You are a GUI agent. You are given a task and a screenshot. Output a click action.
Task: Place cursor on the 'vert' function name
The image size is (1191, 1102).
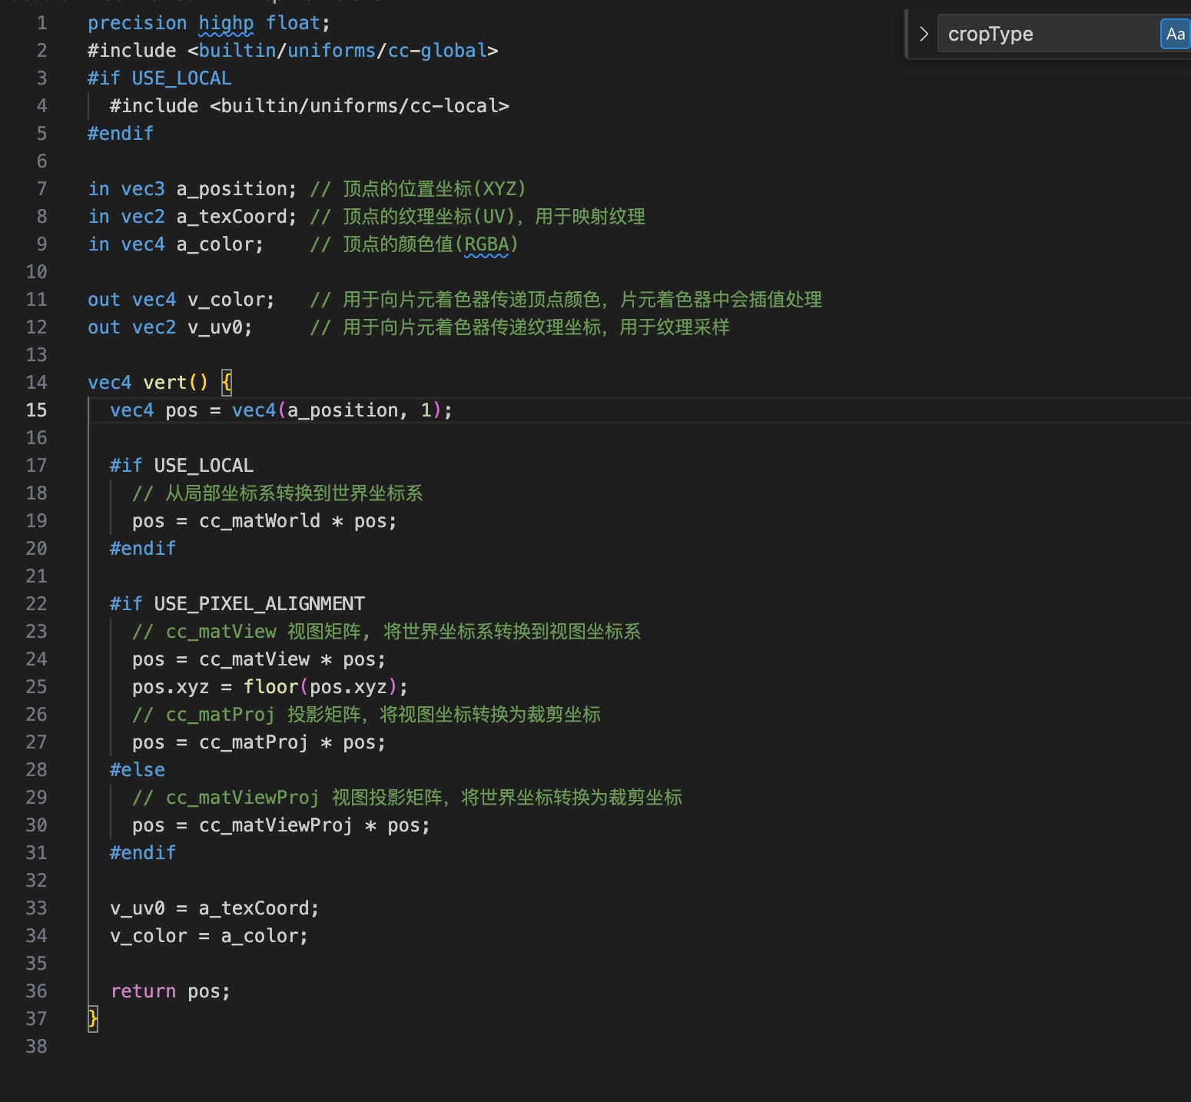(x=165, y=383)
